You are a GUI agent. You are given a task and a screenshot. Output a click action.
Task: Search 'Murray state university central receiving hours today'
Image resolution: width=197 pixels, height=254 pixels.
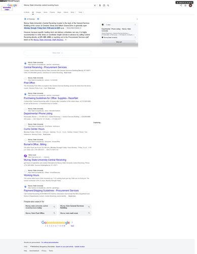pyautogui.click(x=40, y=207)
